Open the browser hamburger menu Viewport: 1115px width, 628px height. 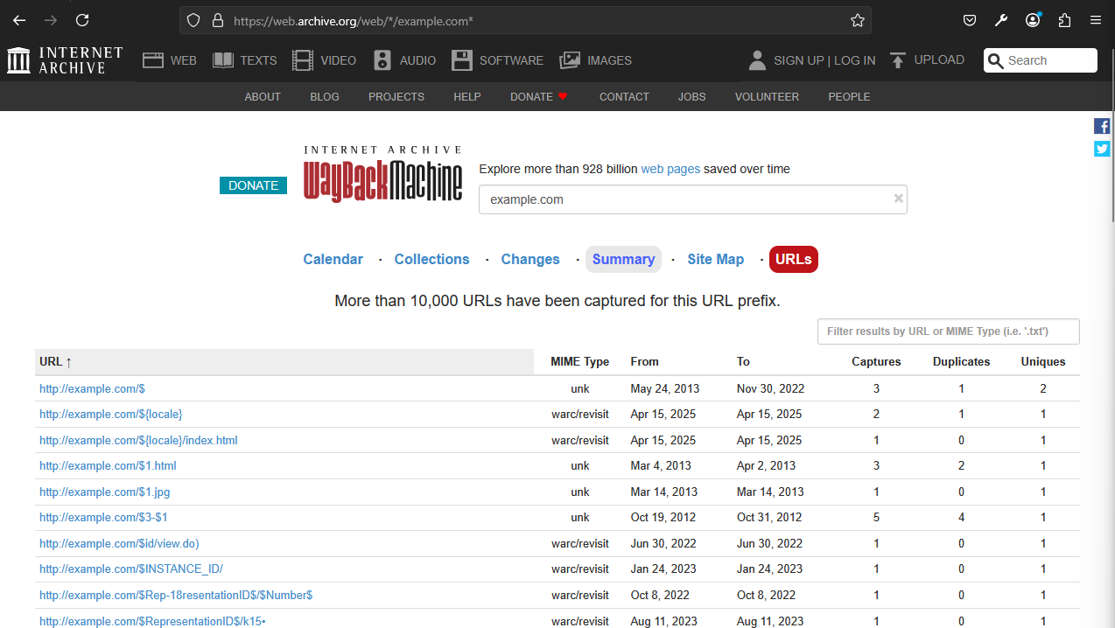[1096, 20]
